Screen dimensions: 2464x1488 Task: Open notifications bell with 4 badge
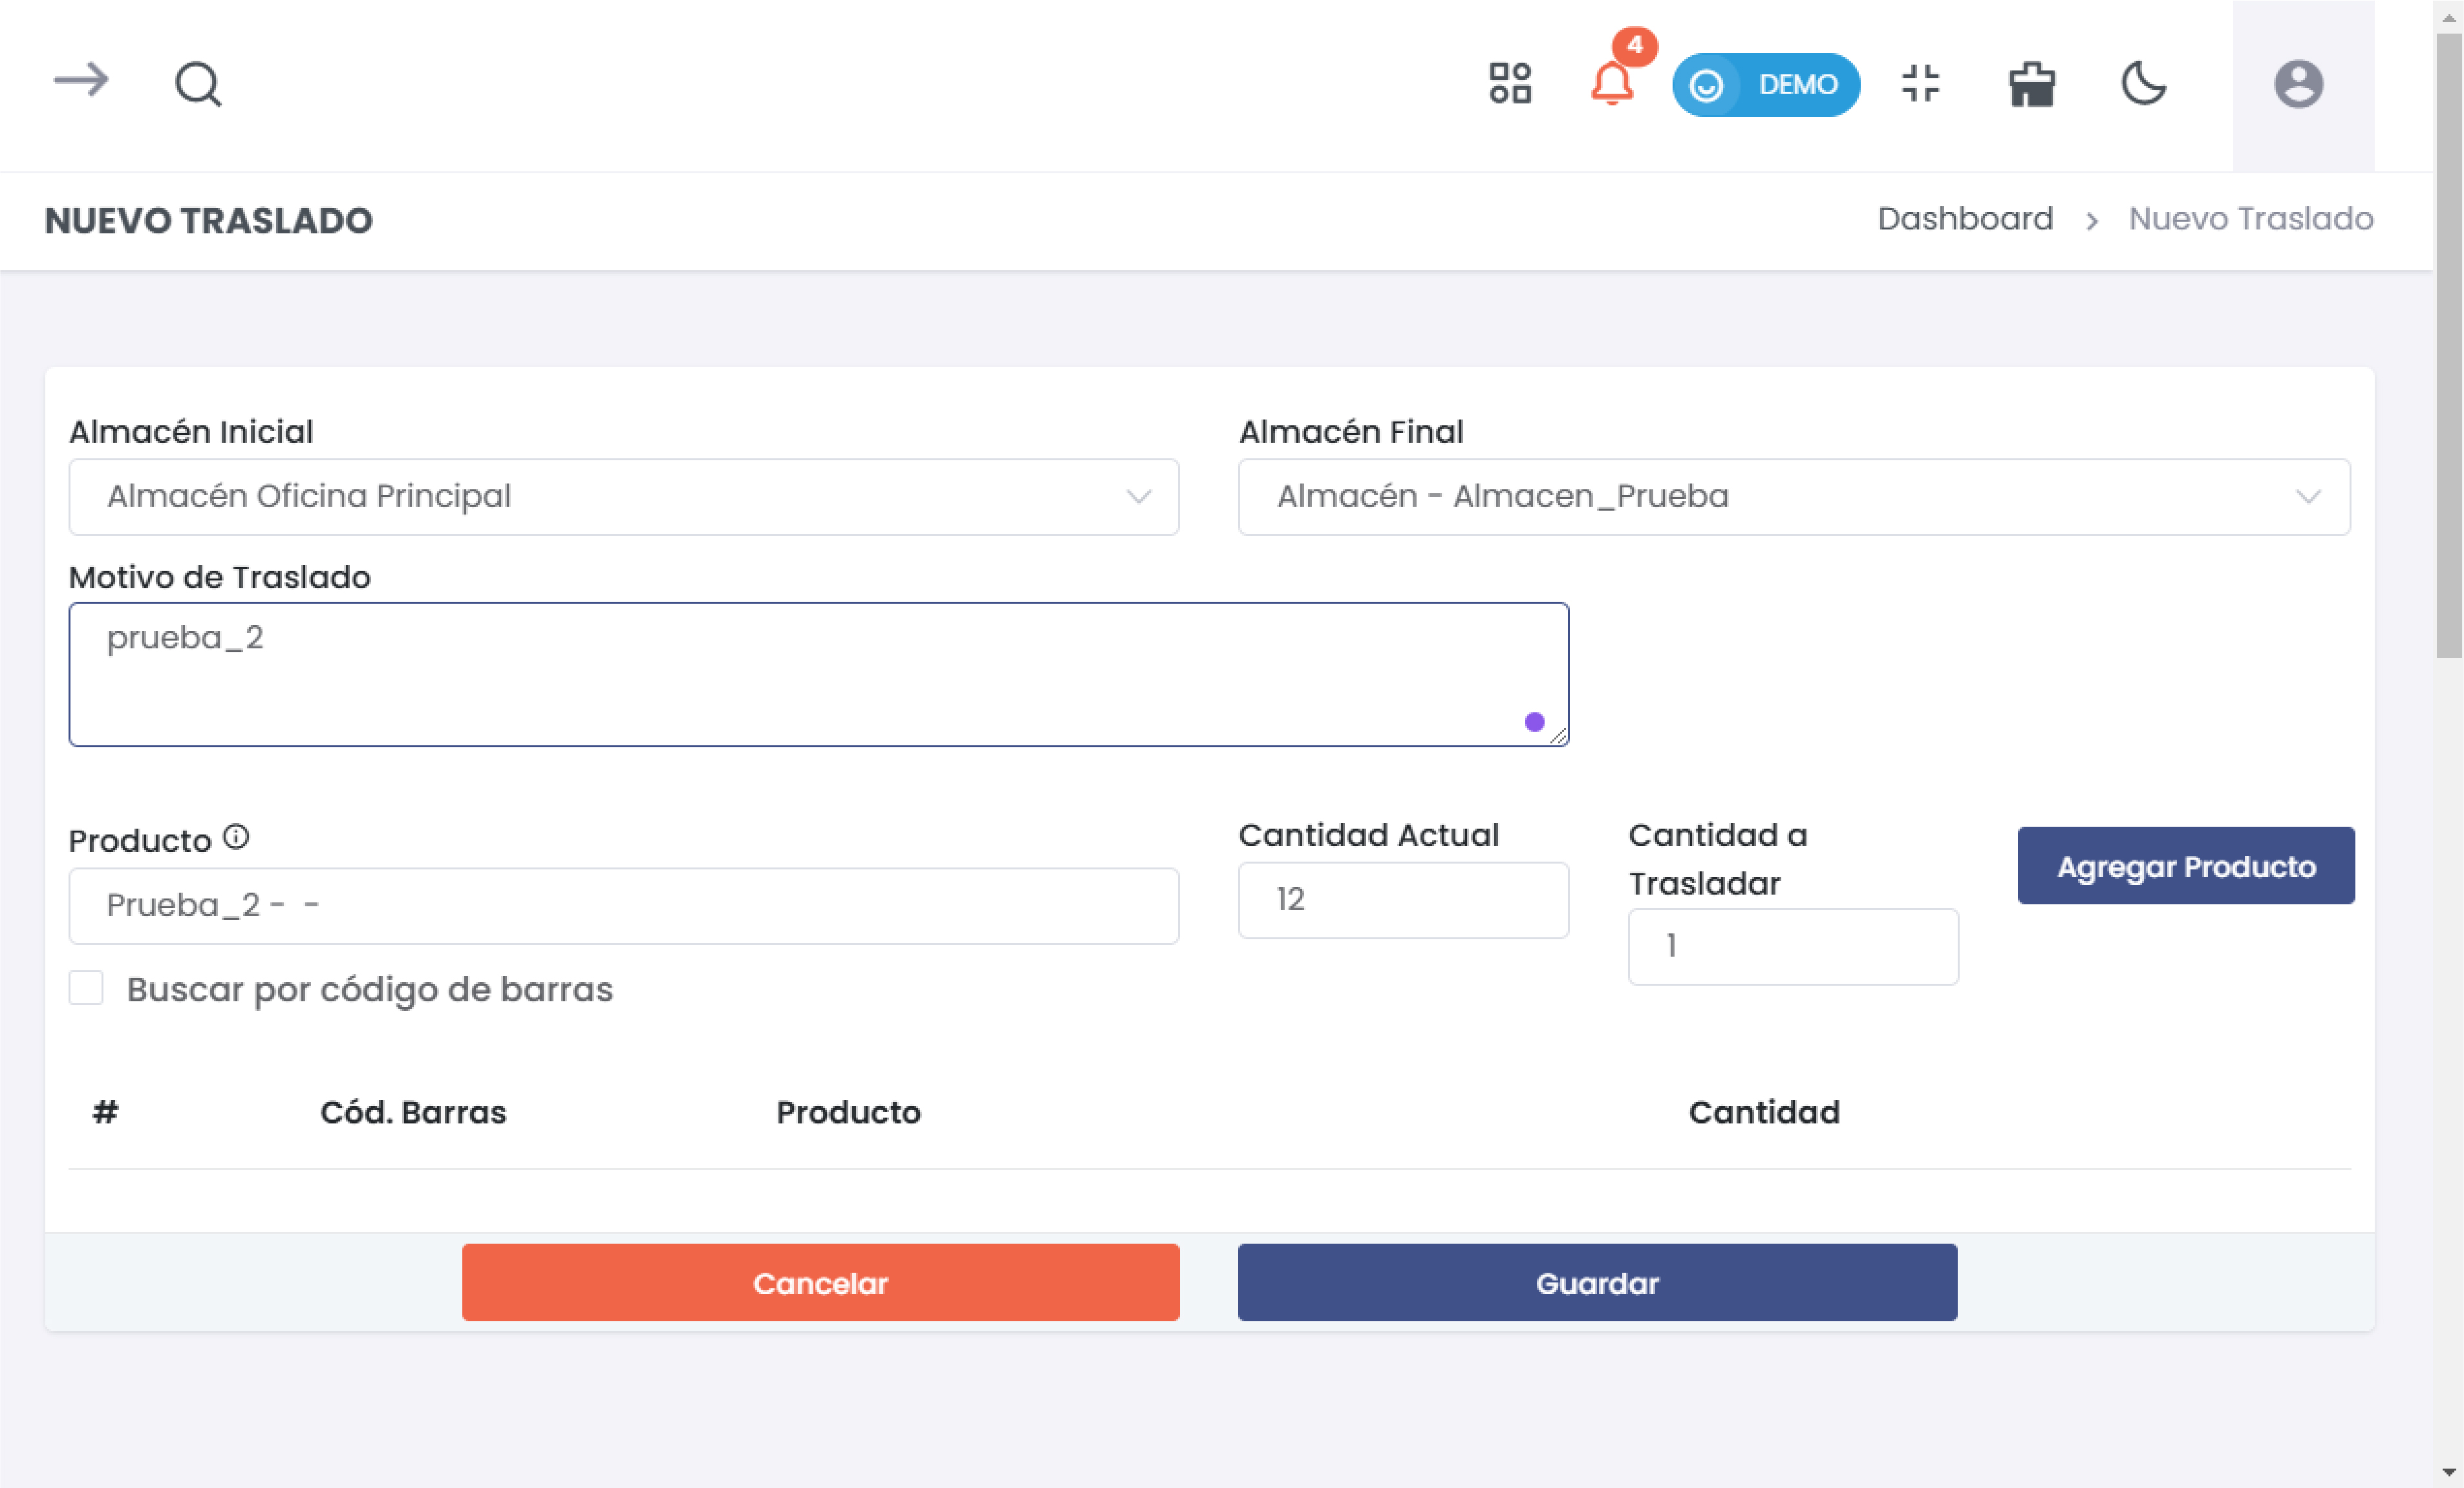pos(1612,83)
